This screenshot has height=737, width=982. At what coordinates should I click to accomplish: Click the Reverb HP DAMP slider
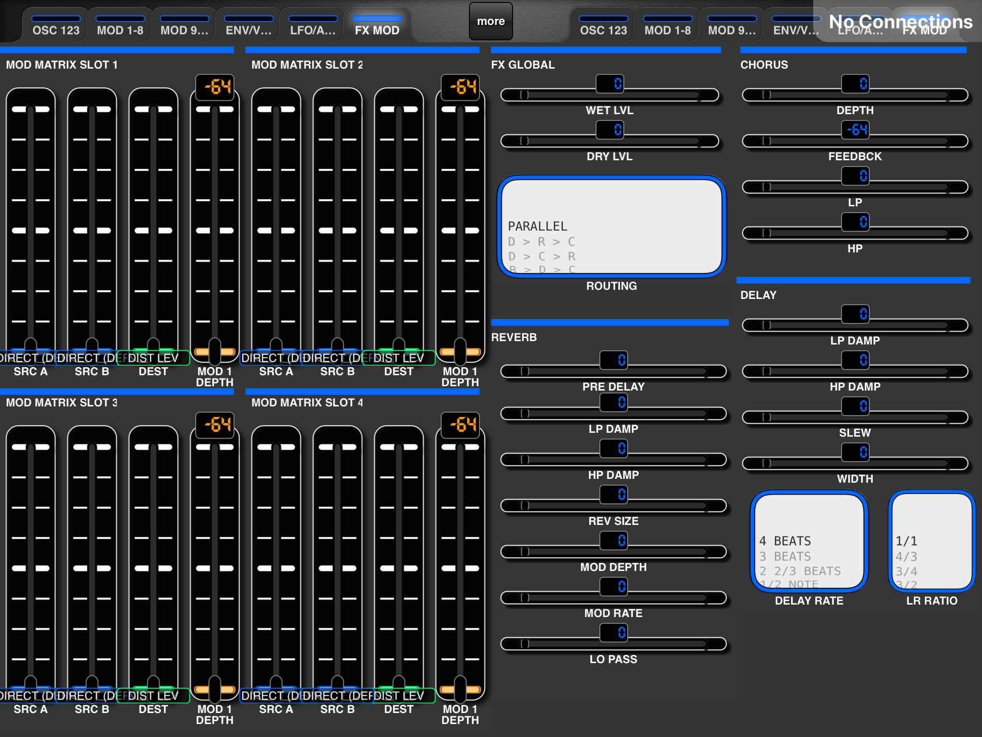click(614, 459)
